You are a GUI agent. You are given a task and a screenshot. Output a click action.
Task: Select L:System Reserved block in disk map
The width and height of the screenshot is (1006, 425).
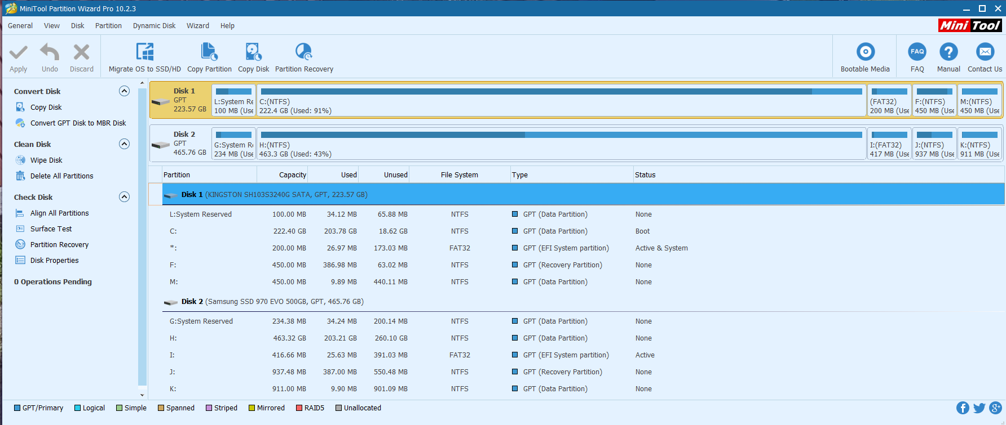pyautogui.click(x=233, y=101)
